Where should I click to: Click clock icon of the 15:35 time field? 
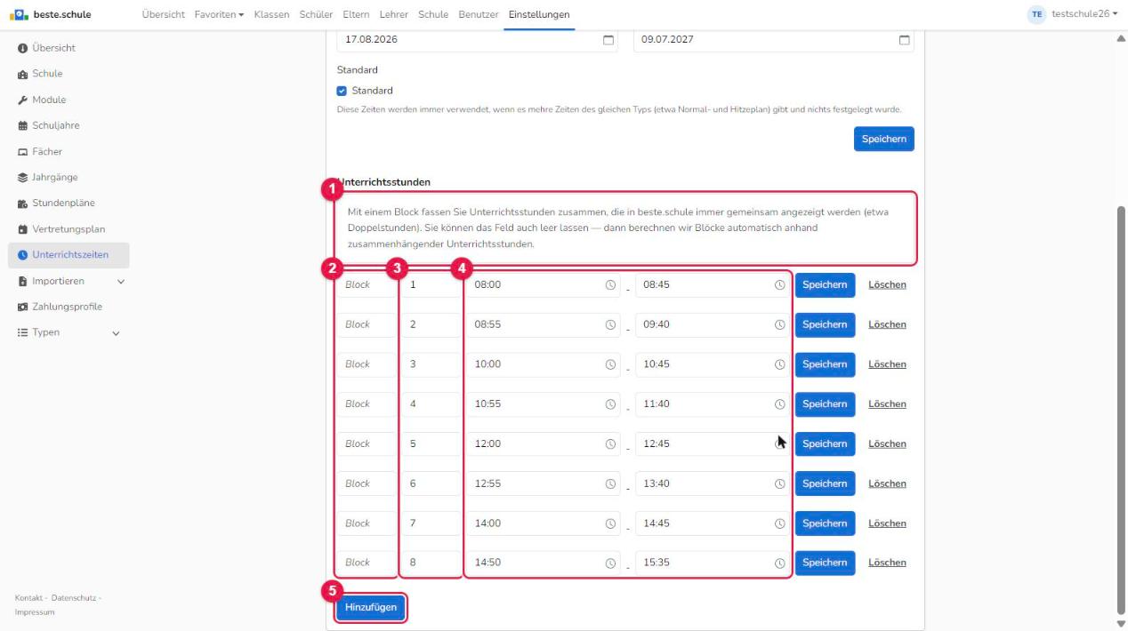779,563
